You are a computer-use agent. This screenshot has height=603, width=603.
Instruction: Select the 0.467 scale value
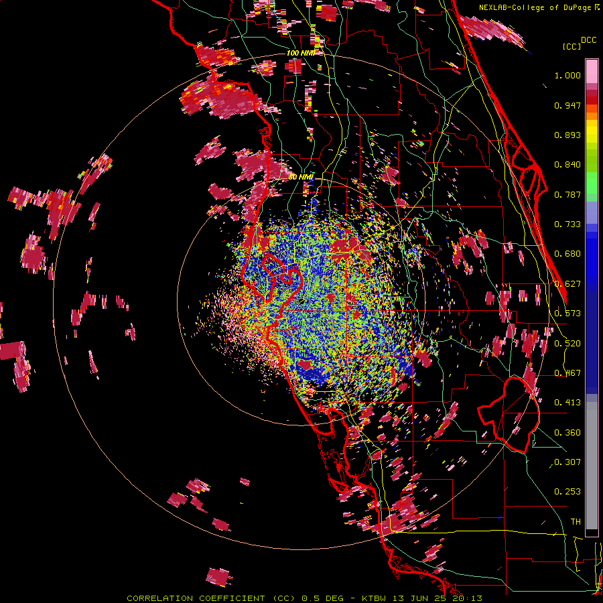(x=567, y=373)
